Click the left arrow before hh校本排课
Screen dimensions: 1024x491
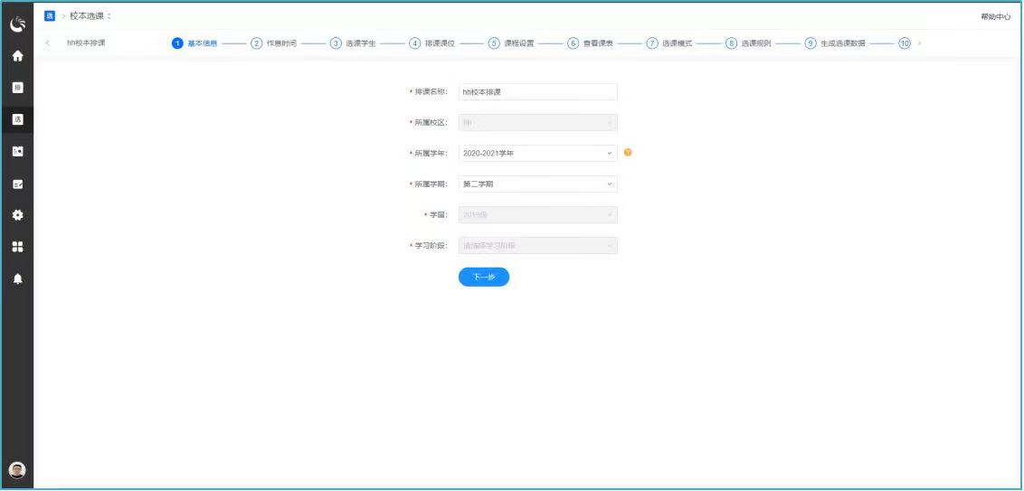tap(48, 43)
